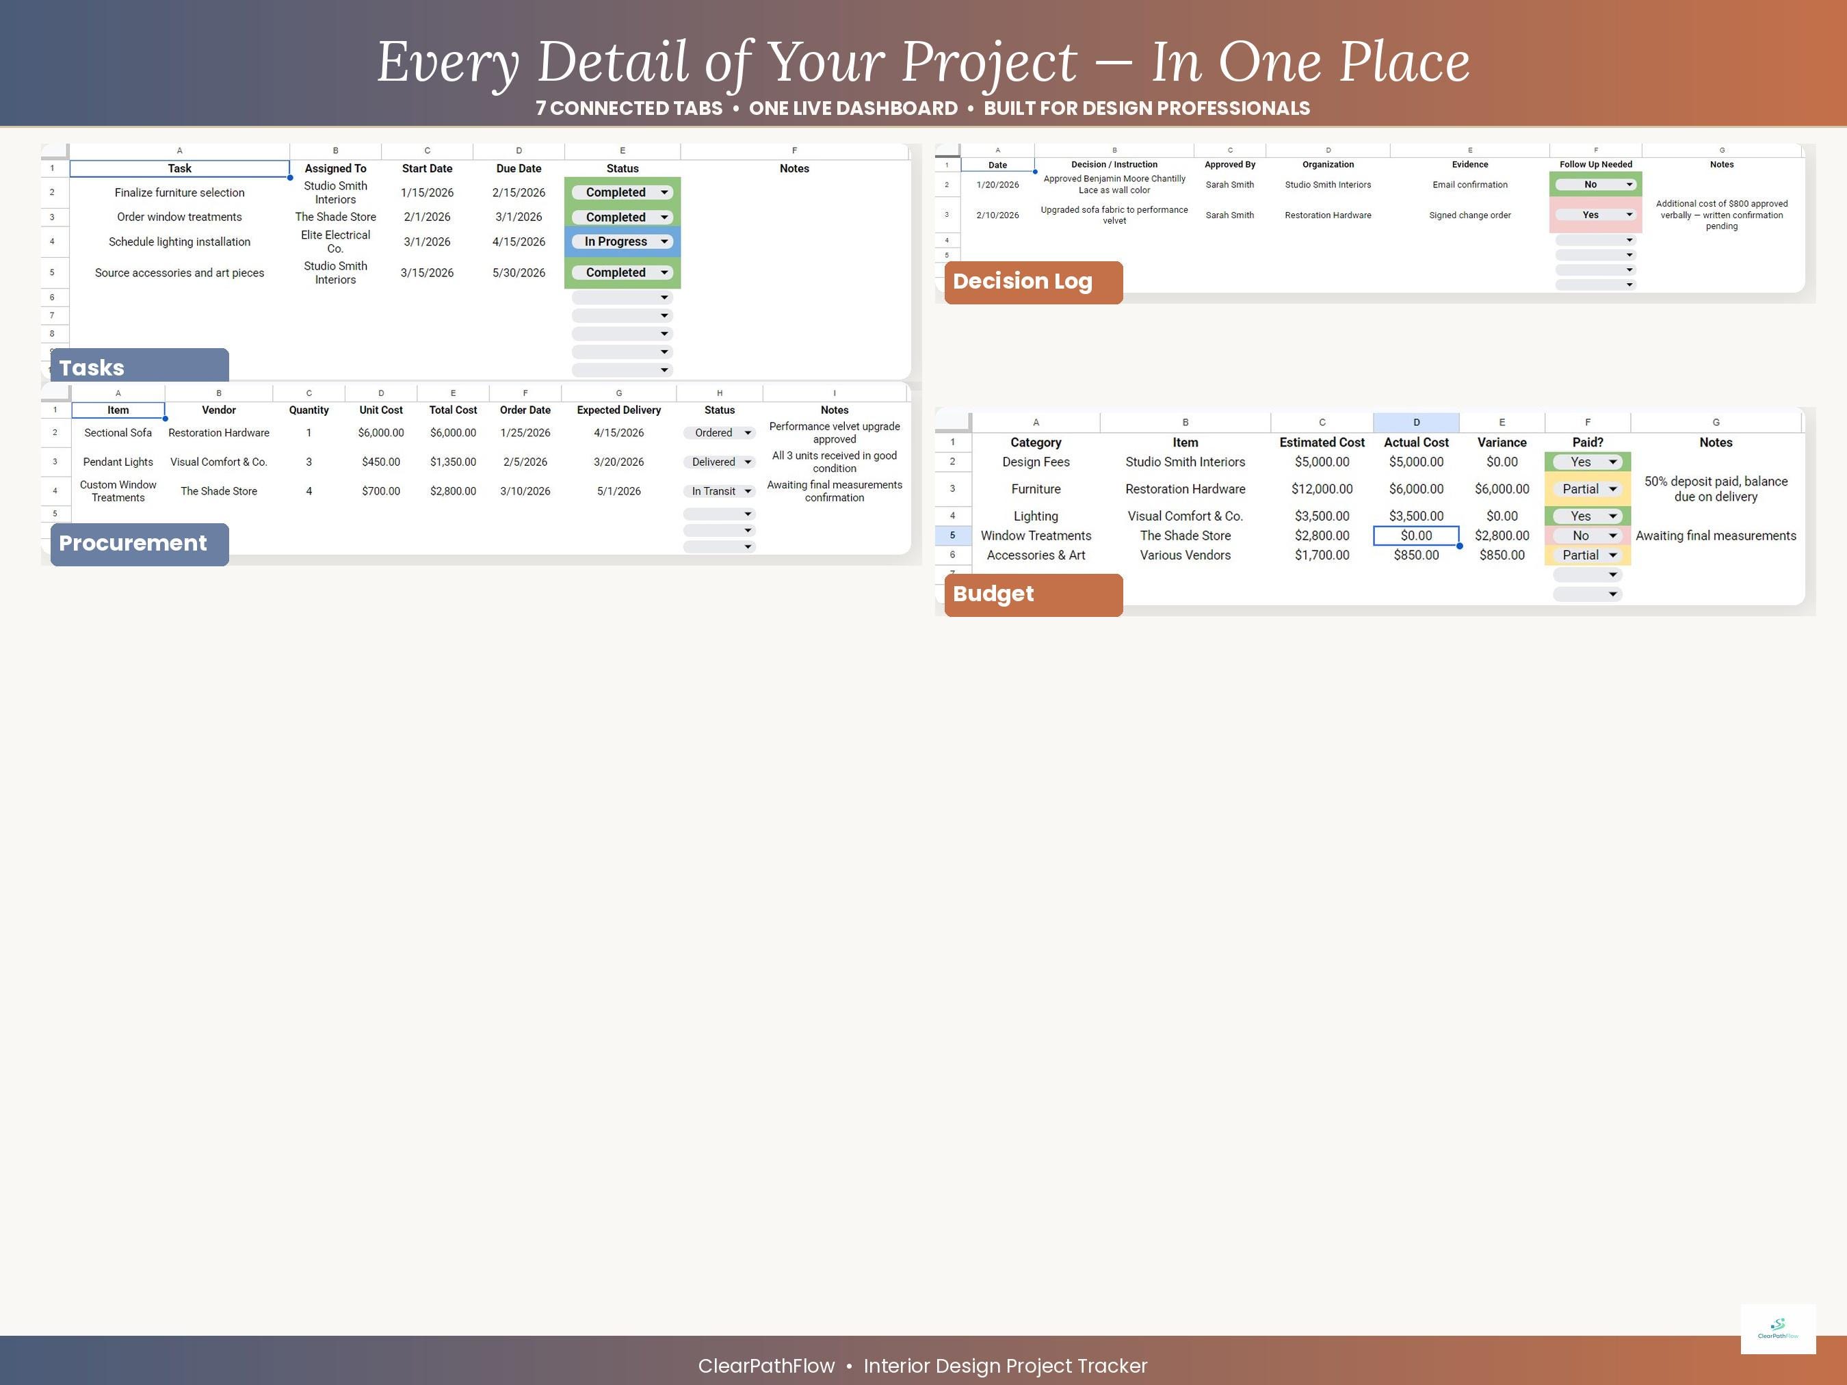Viewport: 1847px width, 1385px height.
Task: Click the 'Custom Window Treatments' item cell
Action: point(118,491)
